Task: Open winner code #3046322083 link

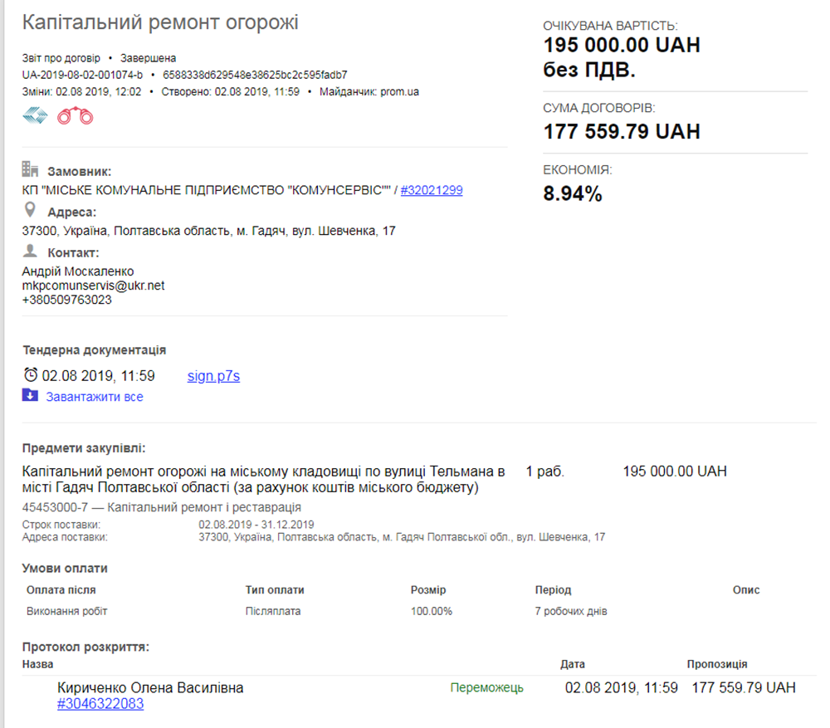Action: tap(100, 704)
